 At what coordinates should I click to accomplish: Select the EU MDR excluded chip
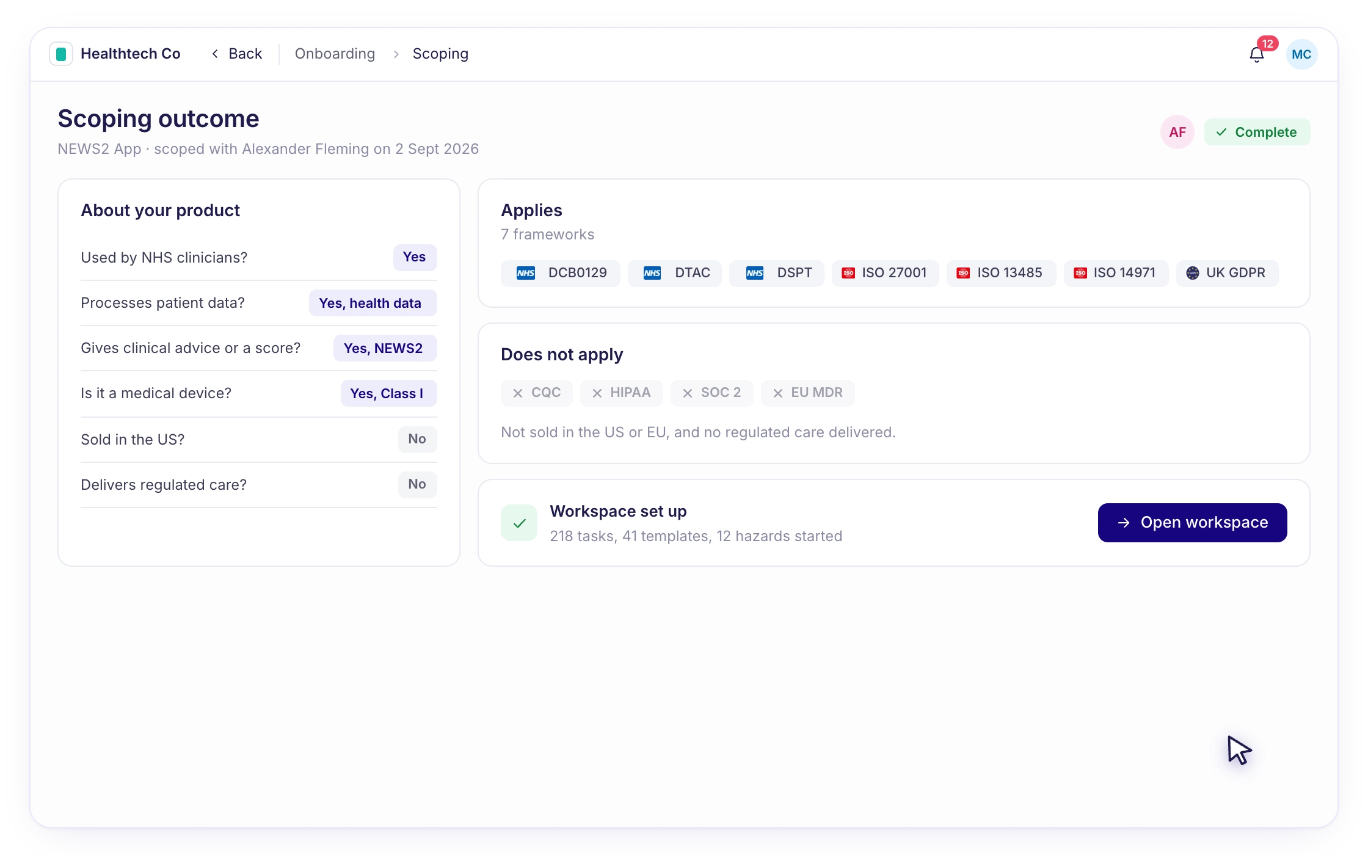click(807, 393)
